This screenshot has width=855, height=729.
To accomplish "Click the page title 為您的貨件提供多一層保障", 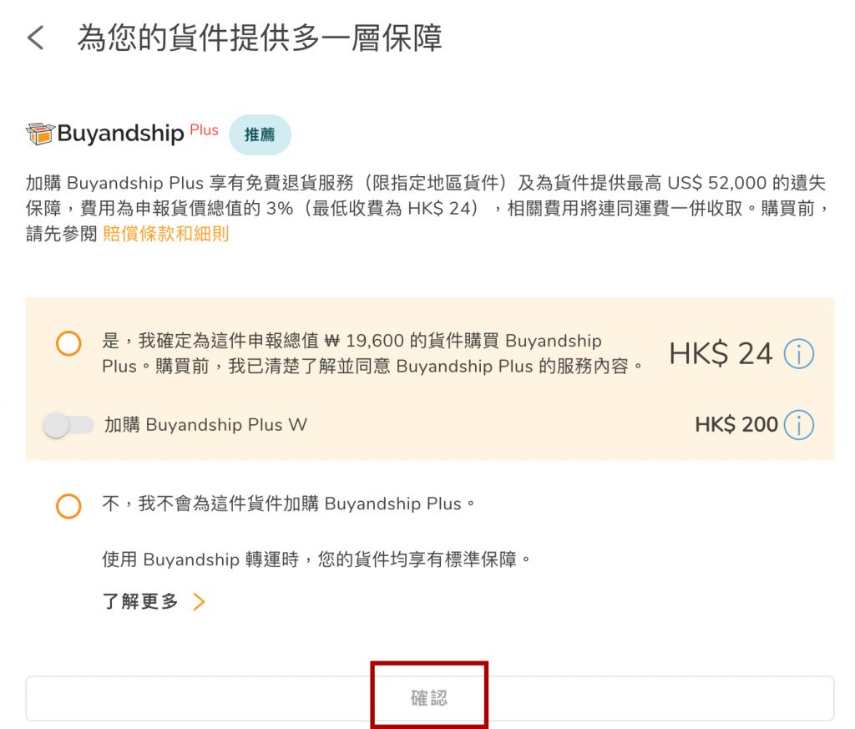I will [x=260, y=38].
